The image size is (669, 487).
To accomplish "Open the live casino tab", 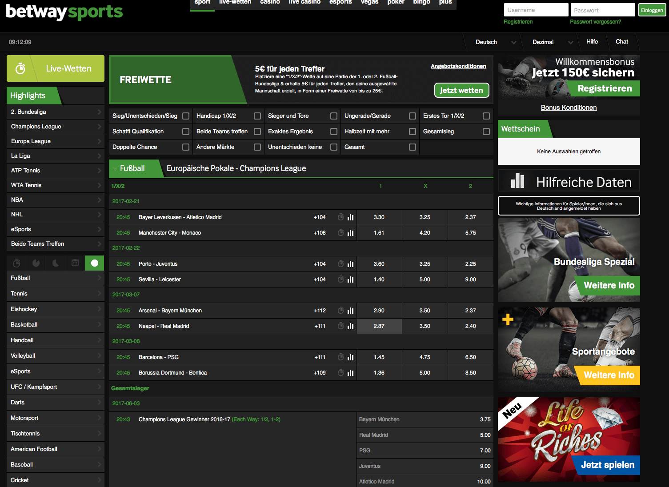I will point(304,3).
